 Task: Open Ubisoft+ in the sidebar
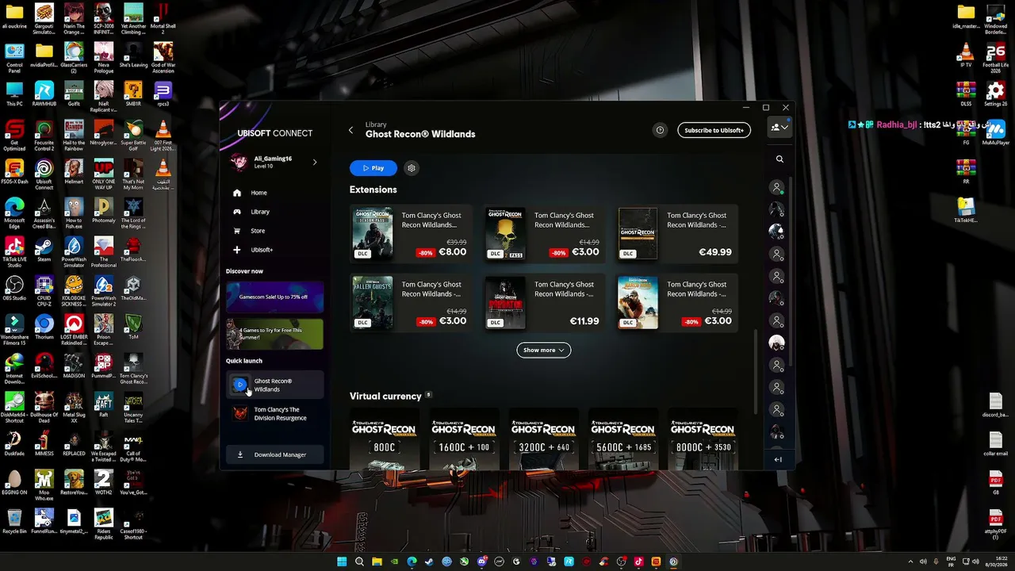(x=261, y=250)
